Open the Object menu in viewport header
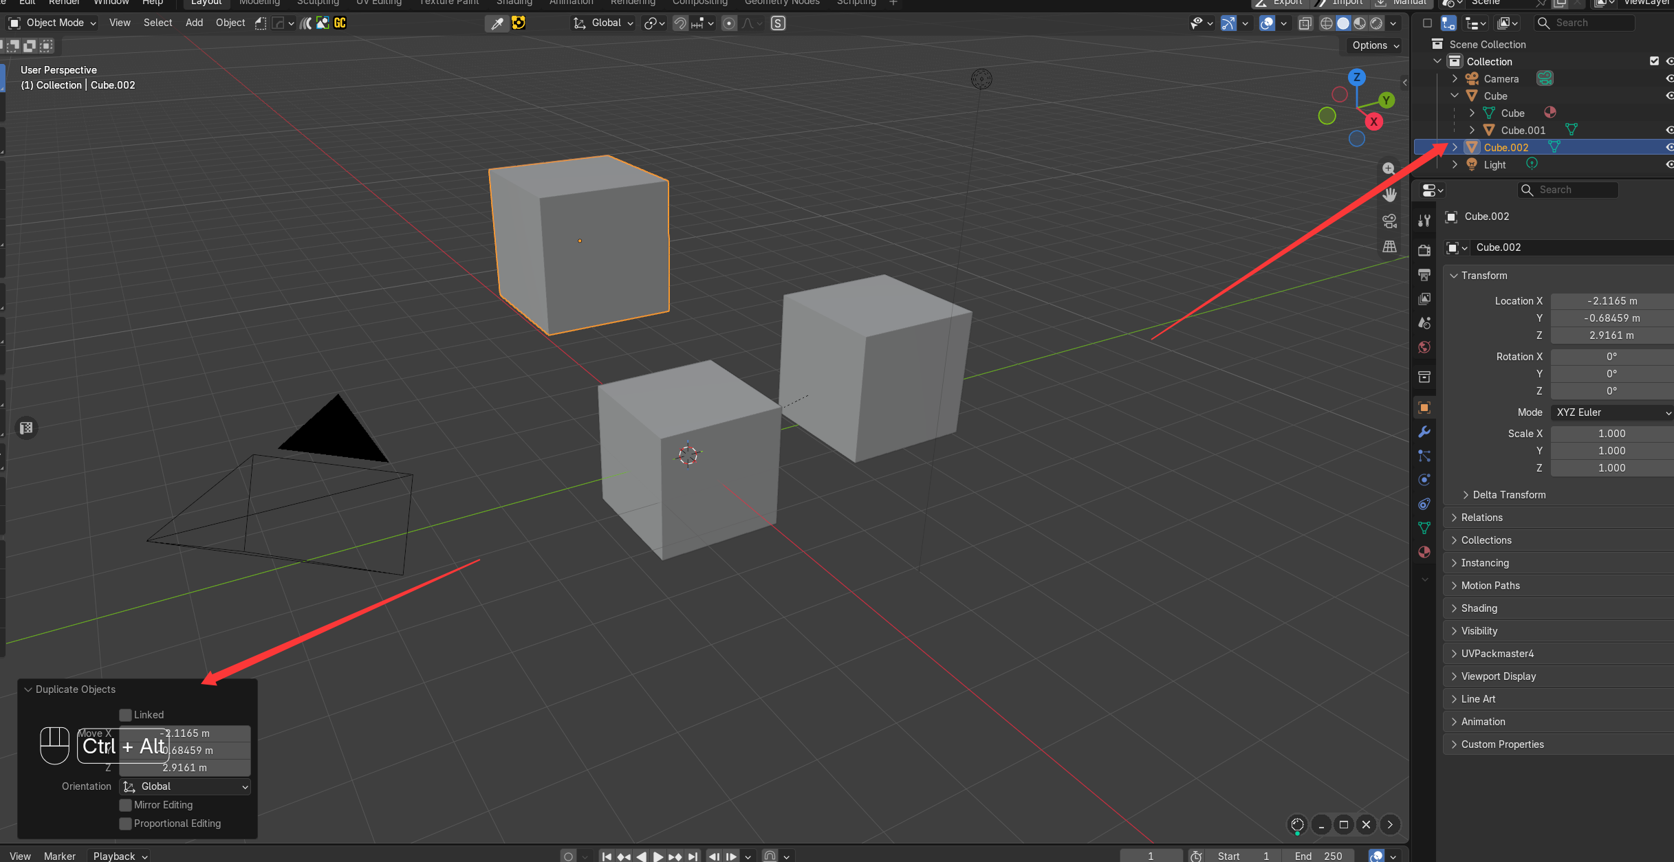This screenshot has height=862, width=1674. click(230, 23)
